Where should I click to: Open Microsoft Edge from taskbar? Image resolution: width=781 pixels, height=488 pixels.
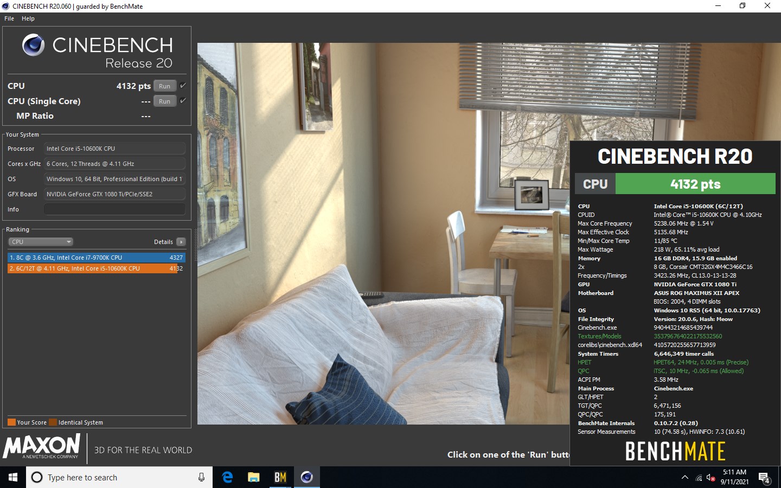(x=227, y=477)
